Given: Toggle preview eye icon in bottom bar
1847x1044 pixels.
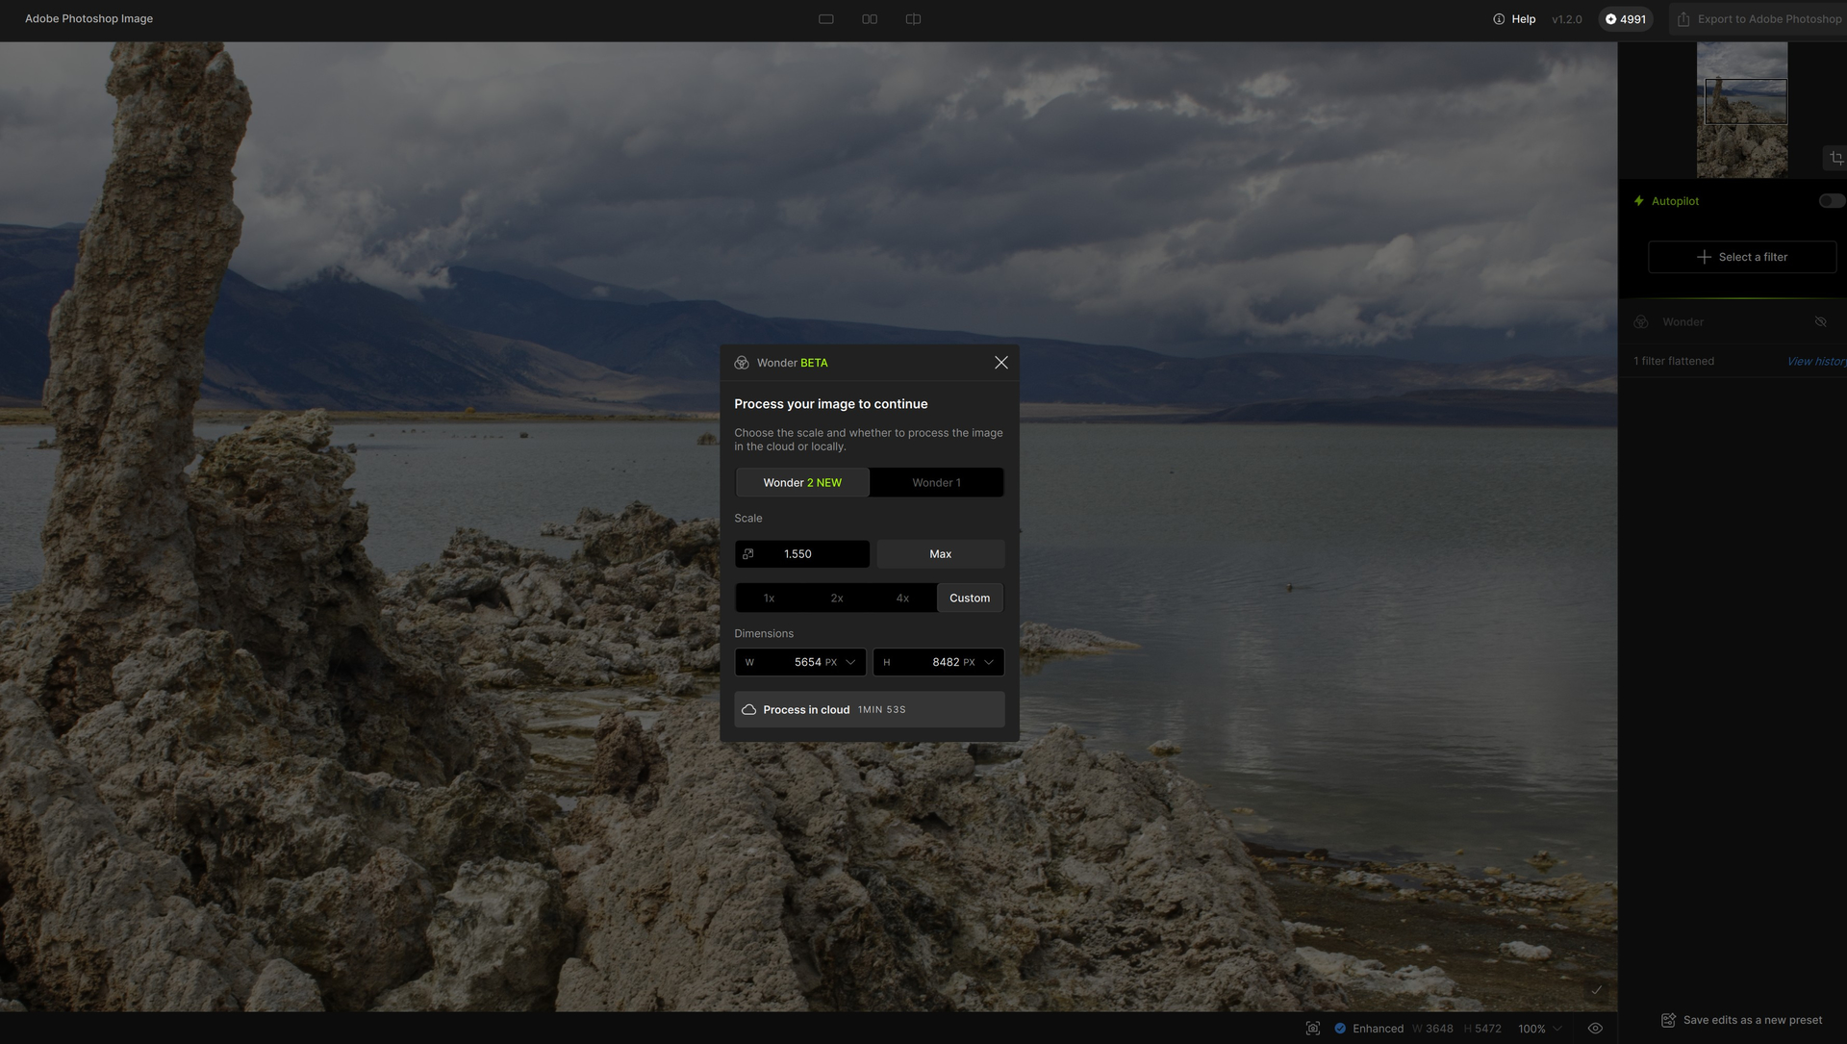Looking at the screenshot, I should pyautogui.click(x=1595, y=1029).
